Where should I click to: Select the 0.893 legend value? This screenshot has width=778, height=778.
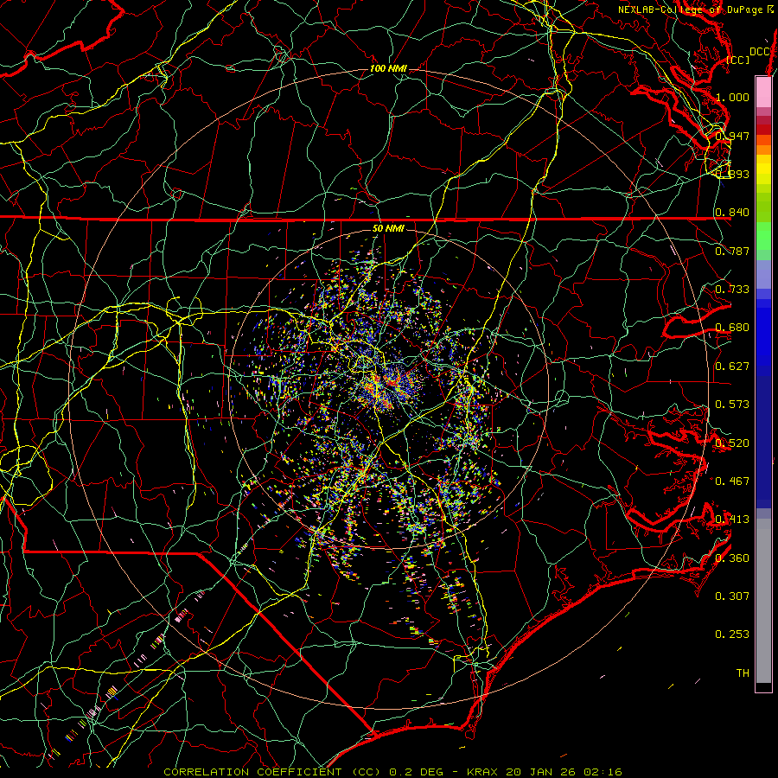[x=732, y=174]
